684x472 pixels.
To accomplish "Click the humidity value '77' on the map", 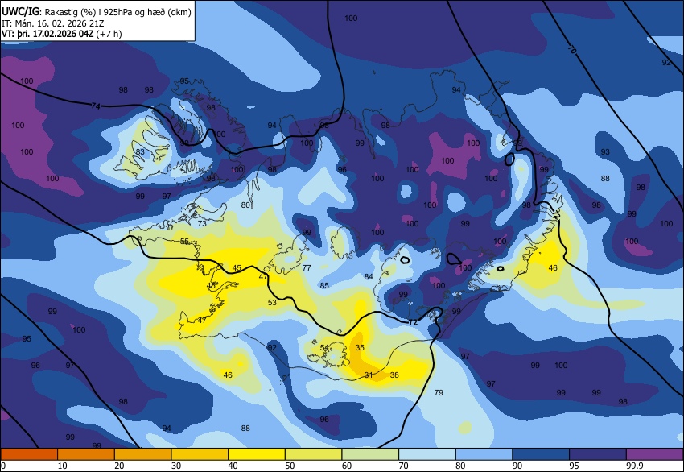I will pyautogui.click(x=307, y=267).
